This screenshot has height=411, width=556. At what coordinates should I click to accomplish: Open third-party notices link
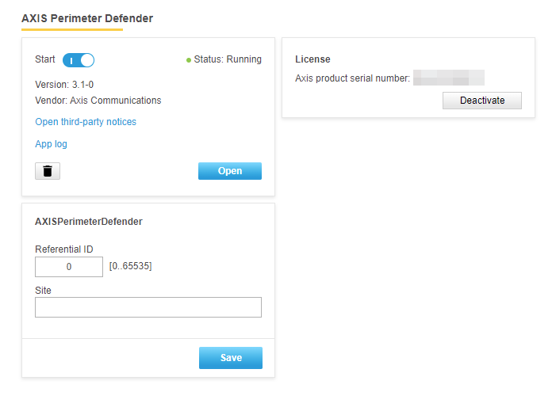pyautogui.click(x=86, y=122)
